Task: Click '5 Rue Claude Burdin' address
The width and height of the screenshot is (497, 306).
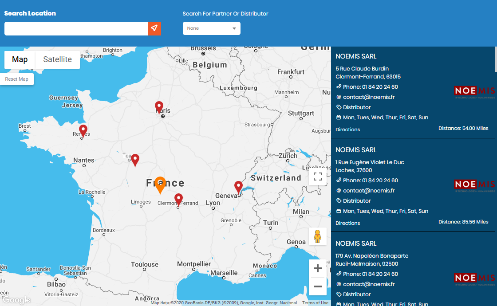Action: point(362,69)
